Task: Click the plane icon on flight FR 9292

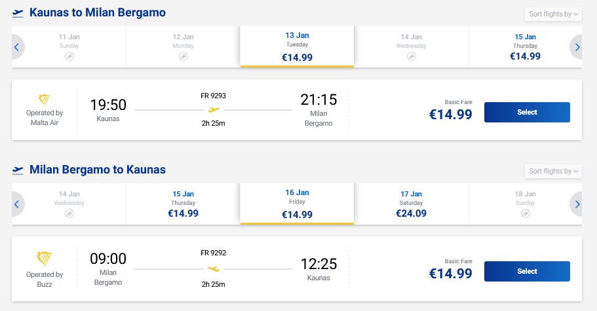Action: tap(214, 268)
